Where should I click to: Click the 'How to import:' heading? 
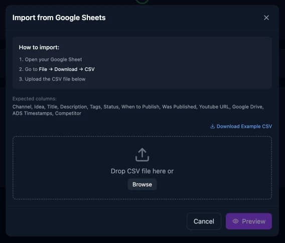39,47
